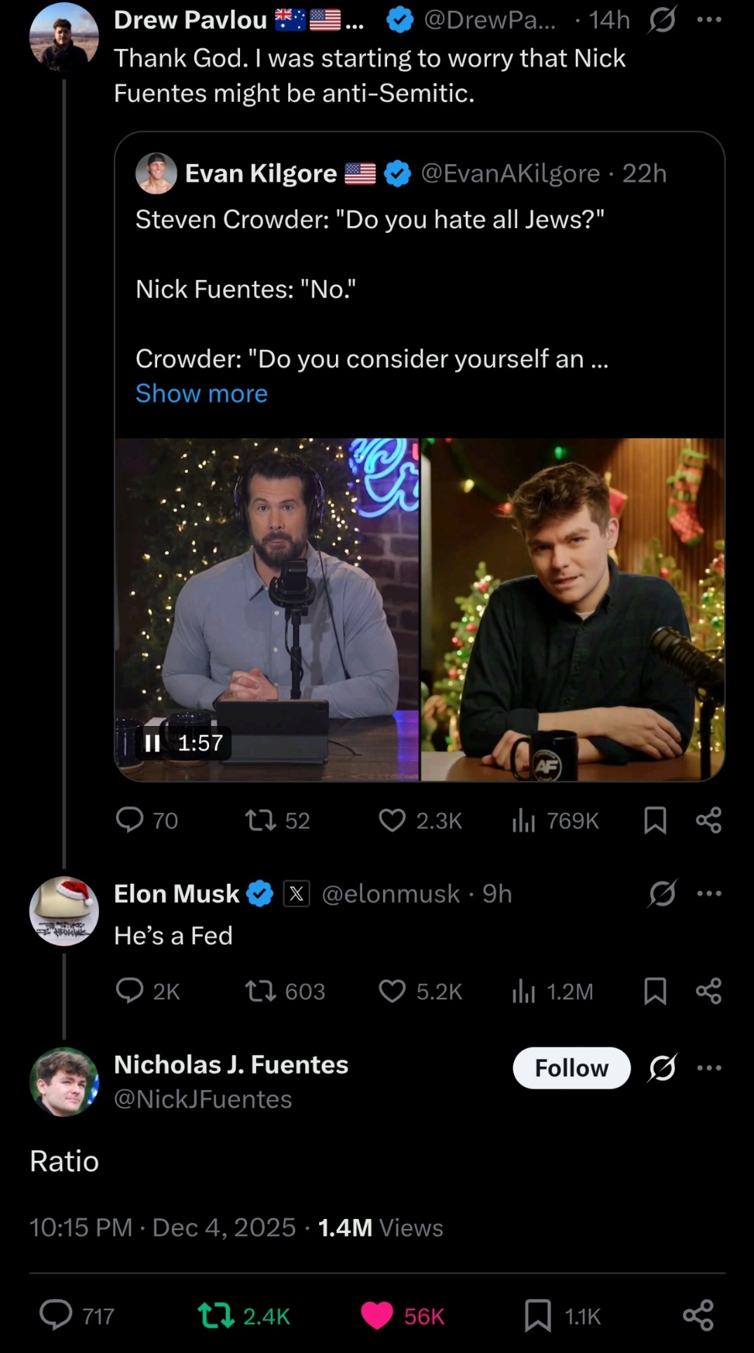Reply to Elon Musk's "He's a Fed" post
Viewport: 754px width, 1353px height.
130,990
